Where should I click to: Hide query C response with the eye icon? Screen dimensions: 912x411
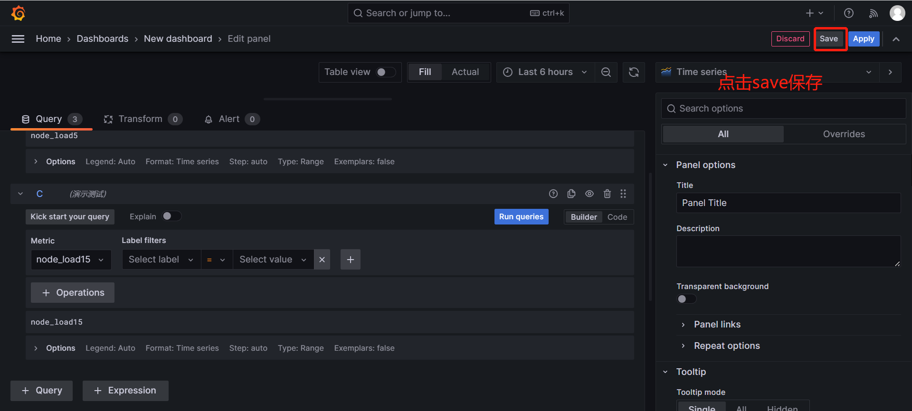point(589,194)
